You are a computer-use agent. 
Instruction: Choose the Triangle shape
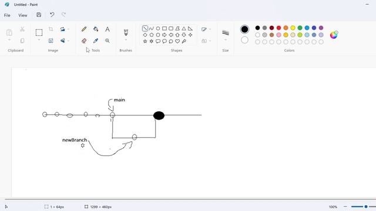tap(184, 29)
